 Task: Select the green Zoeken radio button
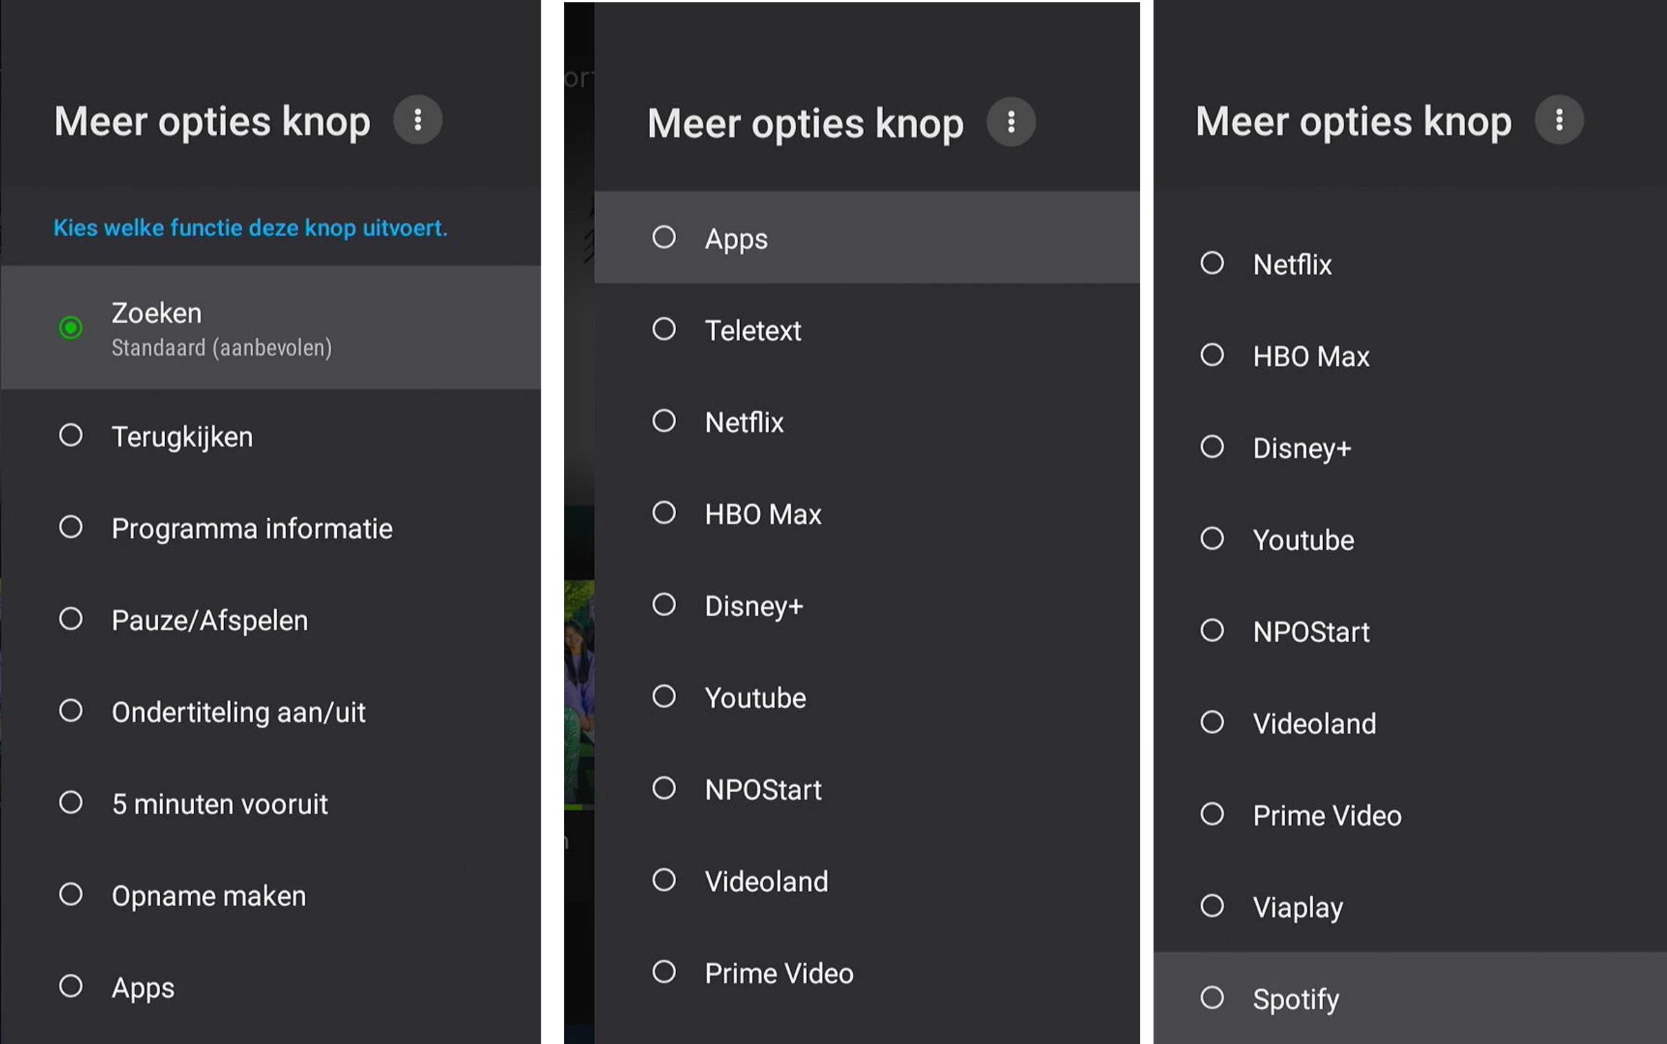tap(70, 327)
